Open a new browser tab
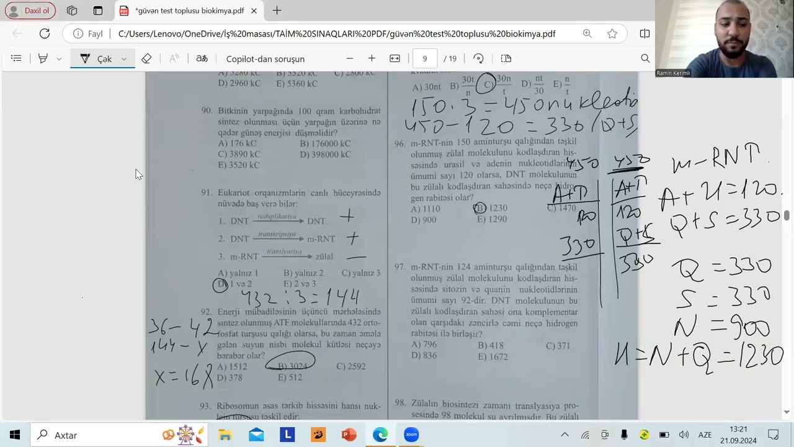 click(277, 11)
